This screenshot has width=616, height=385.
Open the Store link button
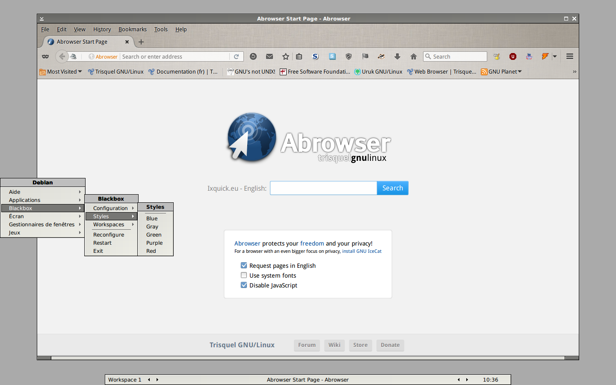click(x=361, y=345)
